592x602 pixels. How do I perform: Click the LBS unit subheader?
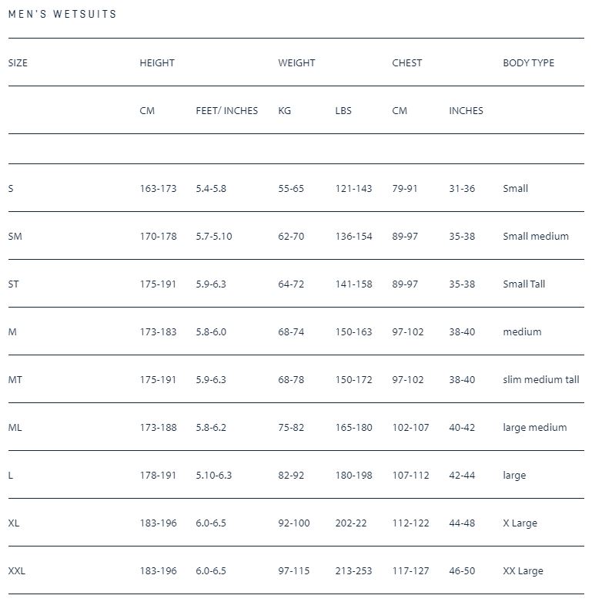click(343, 111)
